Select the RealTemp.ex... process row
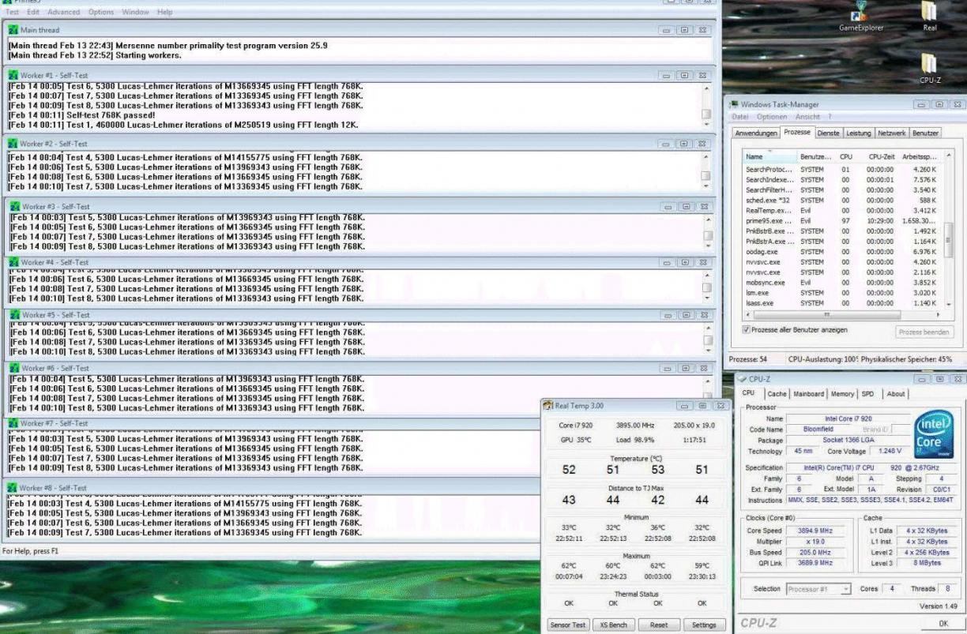This screenshot has height=634, width=967. coord(843,211)
